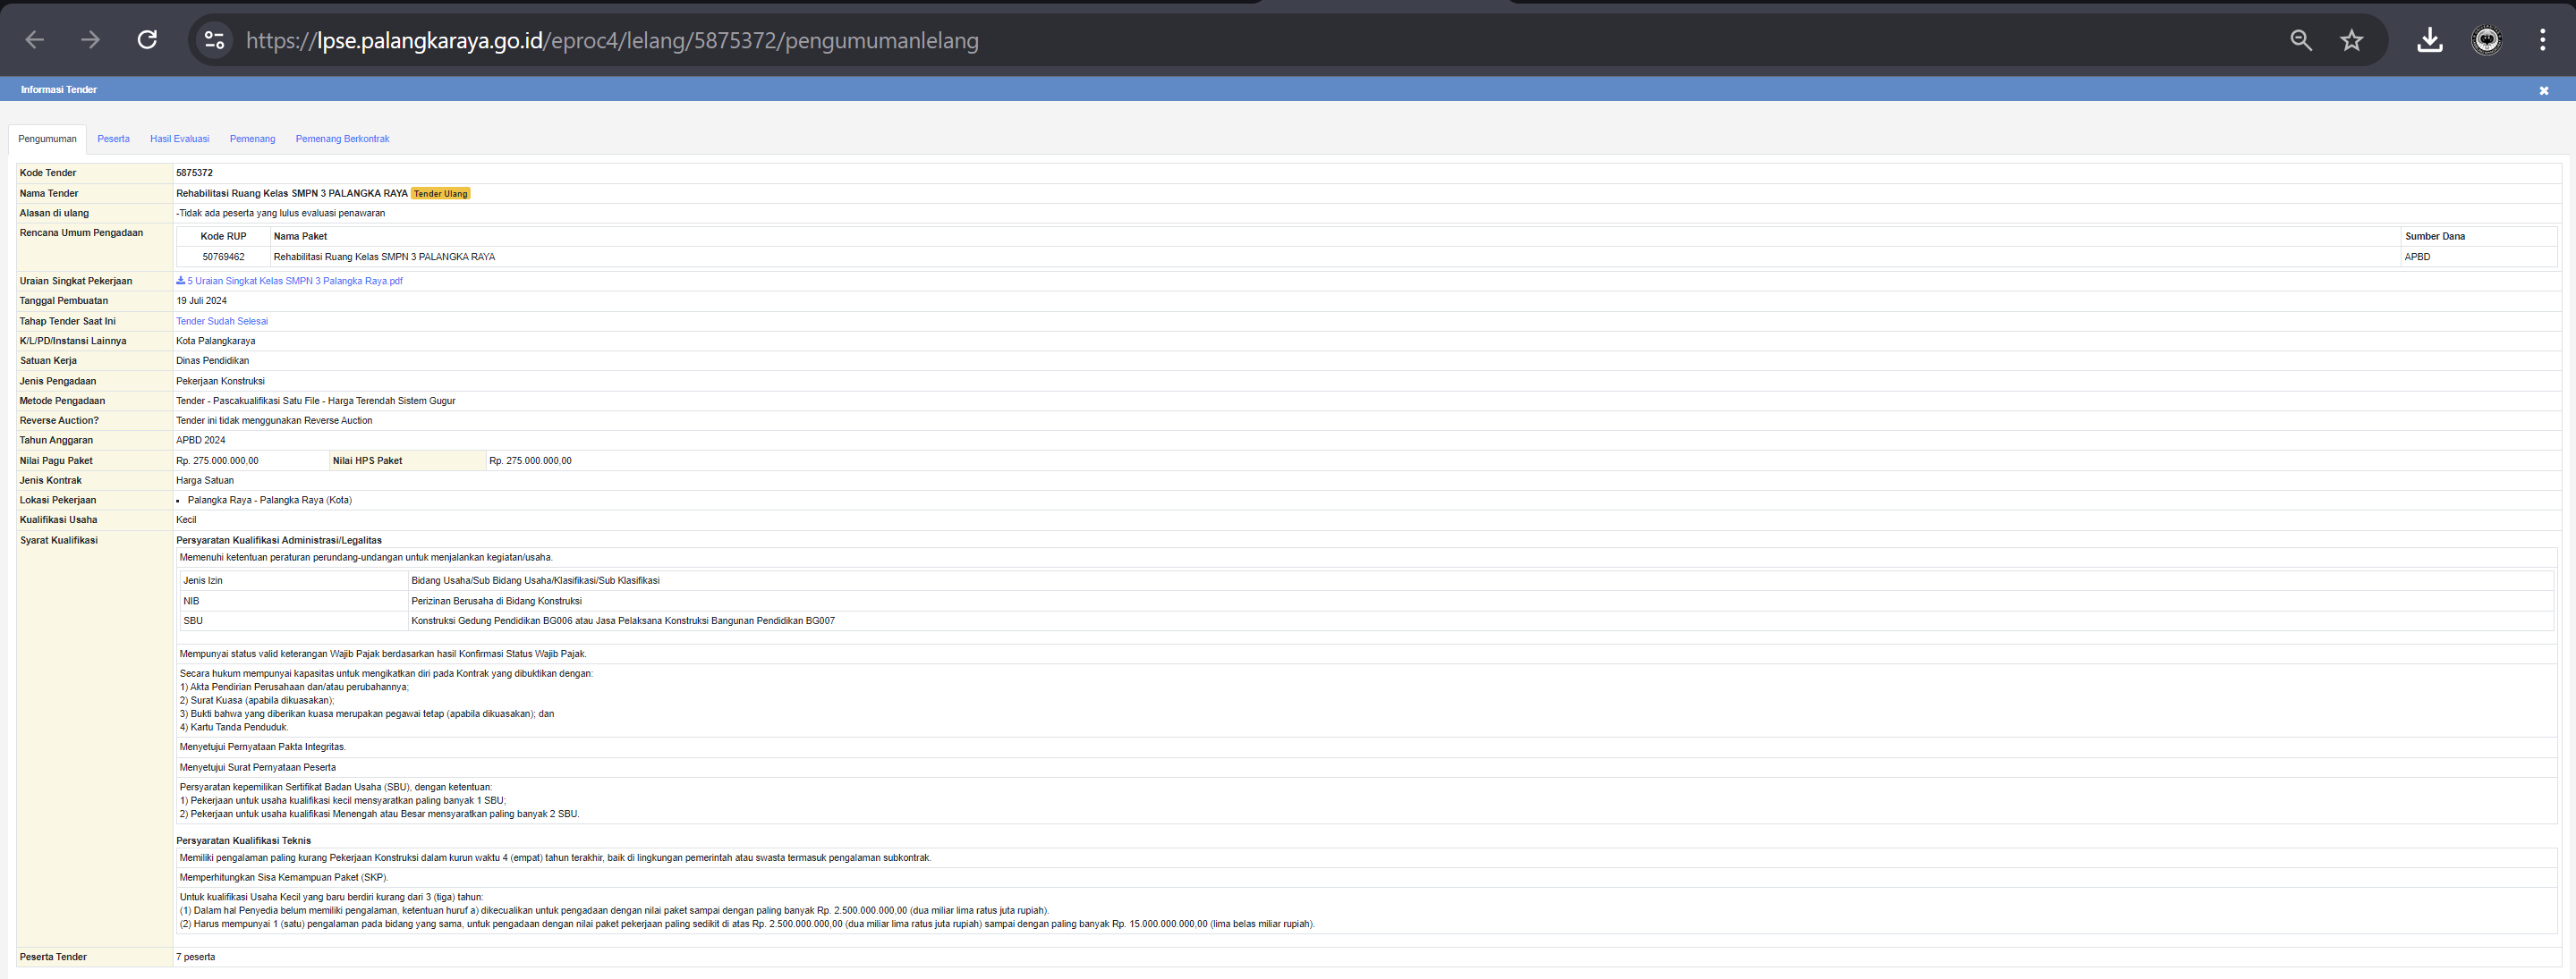Click the browser profile avatar
This screenshot has width=2576, height=979.
tap(2487, 40)
